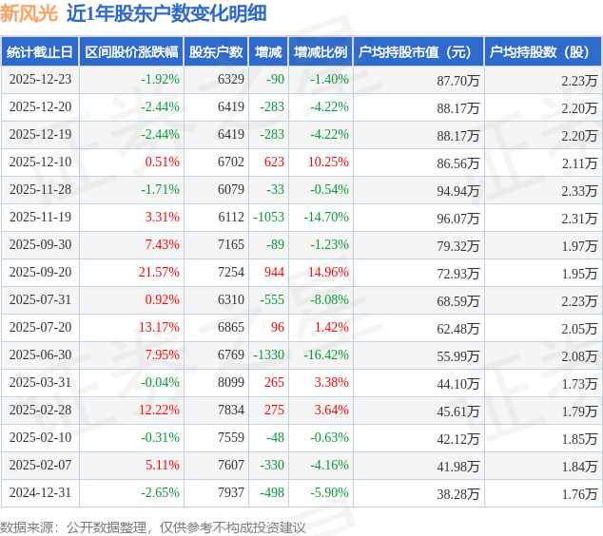Click the shares per holder value 1.73万

[x=579, y=384]
